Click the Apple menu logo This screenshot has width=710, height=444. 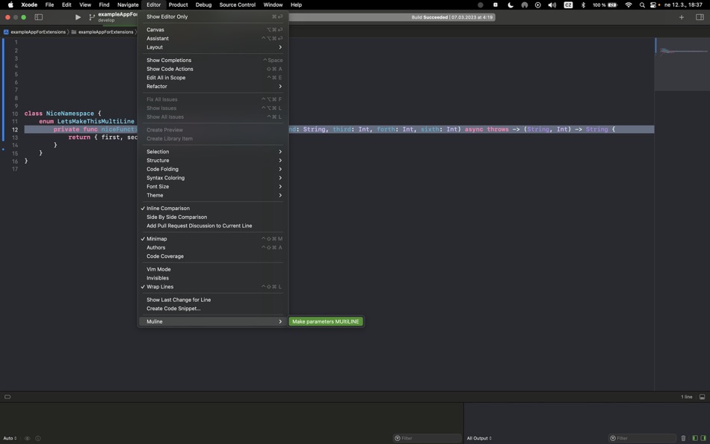click(10, 4)
